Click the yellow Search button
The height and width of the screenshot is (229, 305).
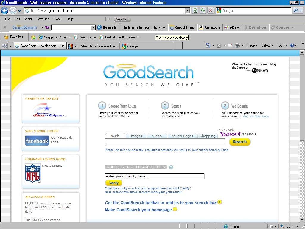tap(240, 142)
